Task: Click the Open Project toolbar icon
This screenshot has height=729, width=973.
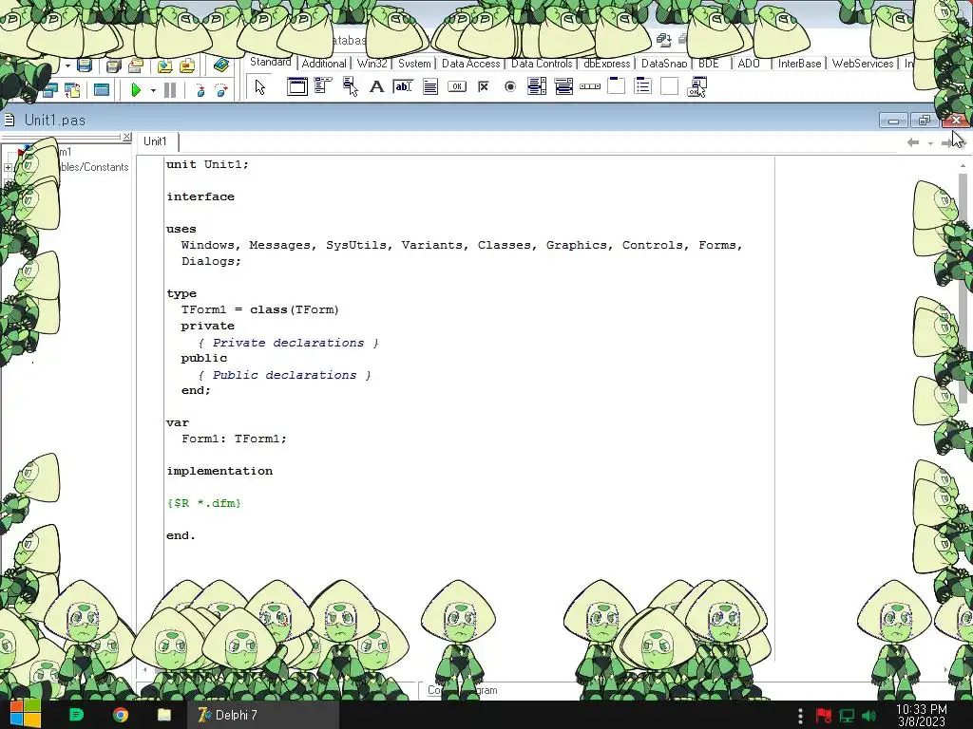Action: pos(135,65)
